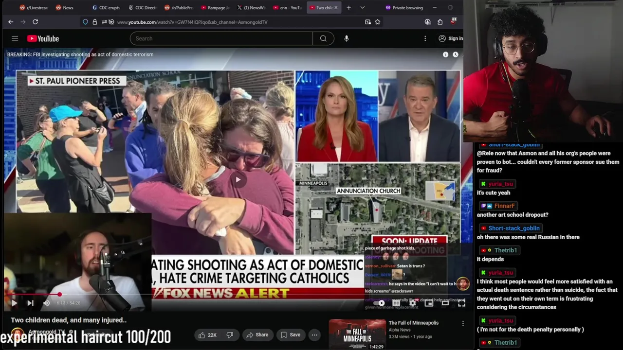623x350 pixels.
Task: Skip to next video
Action: pos(30,303)
